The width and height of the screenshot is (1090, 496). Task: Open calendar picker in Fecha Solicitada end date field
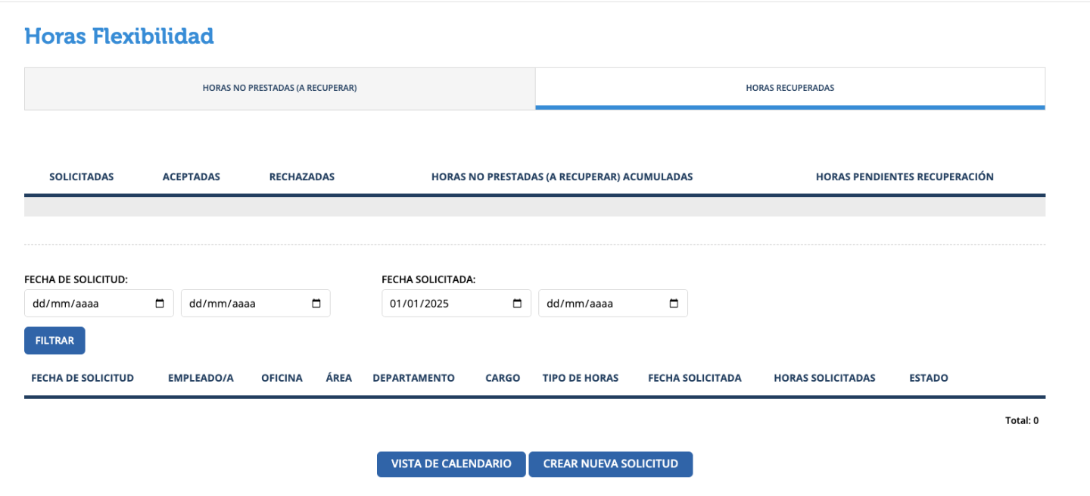[x=674, y=304]
